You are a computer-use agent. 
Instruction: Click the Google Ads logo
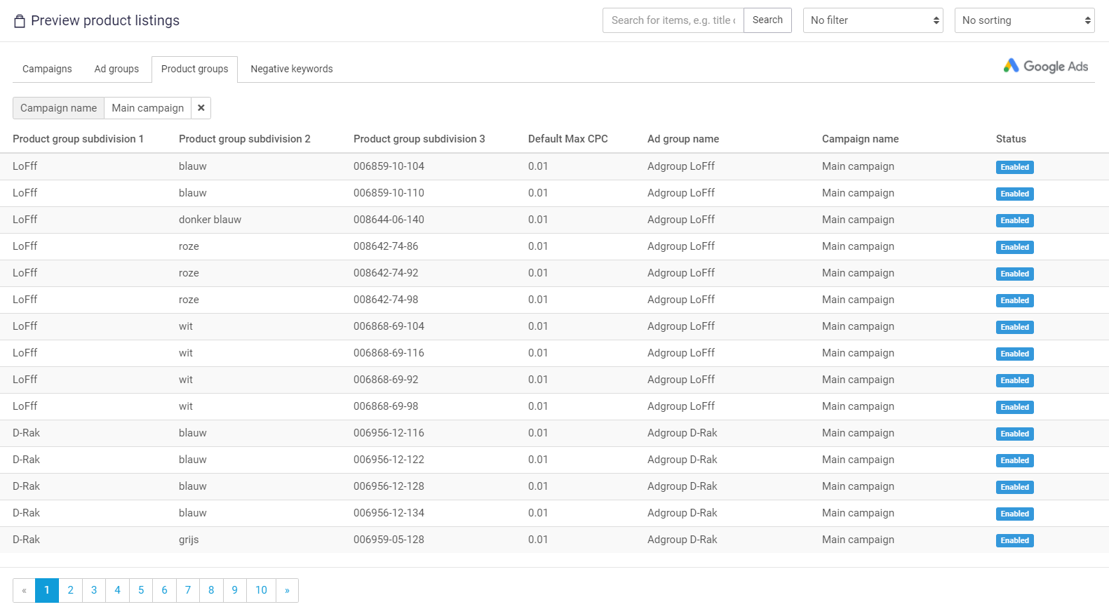pos(1045,66)
